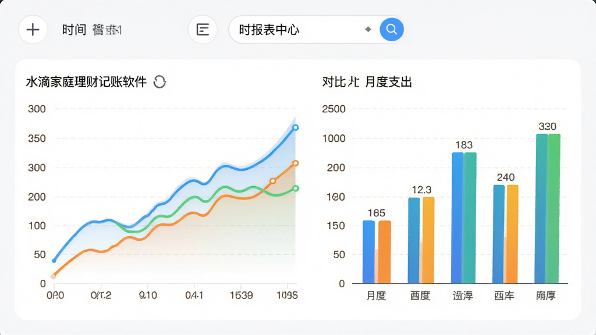Click the 240 bar value label
This screenshot has height=335, width=596.
click(506, 177)
